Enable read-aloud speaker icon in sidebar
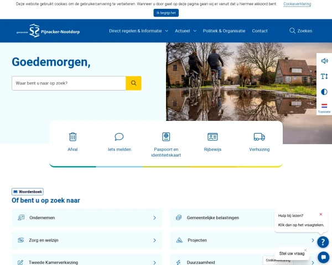Image resolution: width=332 pixels, height=265 pixels. (x=324, y=61)
